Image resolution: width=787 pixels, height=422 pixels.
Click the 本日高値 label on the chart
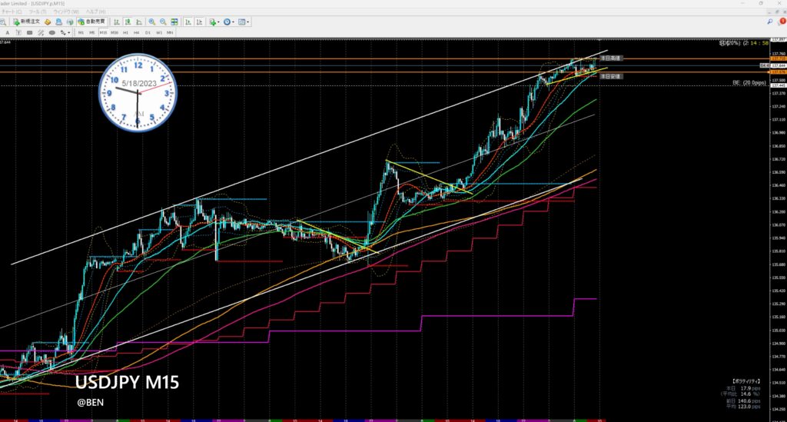[610, 58]
